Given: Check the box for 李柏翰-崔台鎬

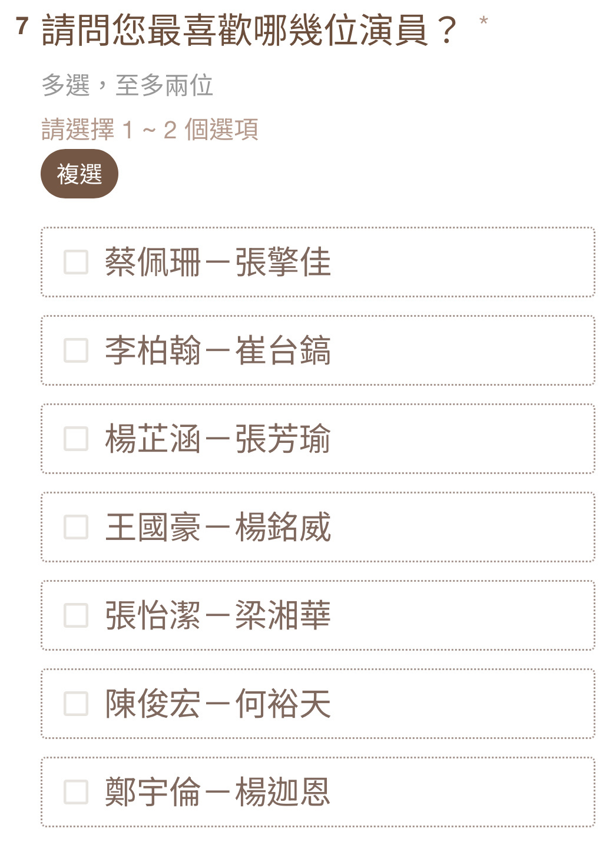Looking at the screenshot, I should [76, 350].
